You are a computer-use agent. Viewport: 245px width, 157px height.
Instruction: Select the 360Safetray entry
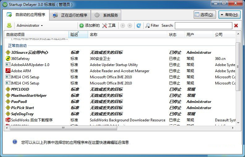click(x=20, y=59)
